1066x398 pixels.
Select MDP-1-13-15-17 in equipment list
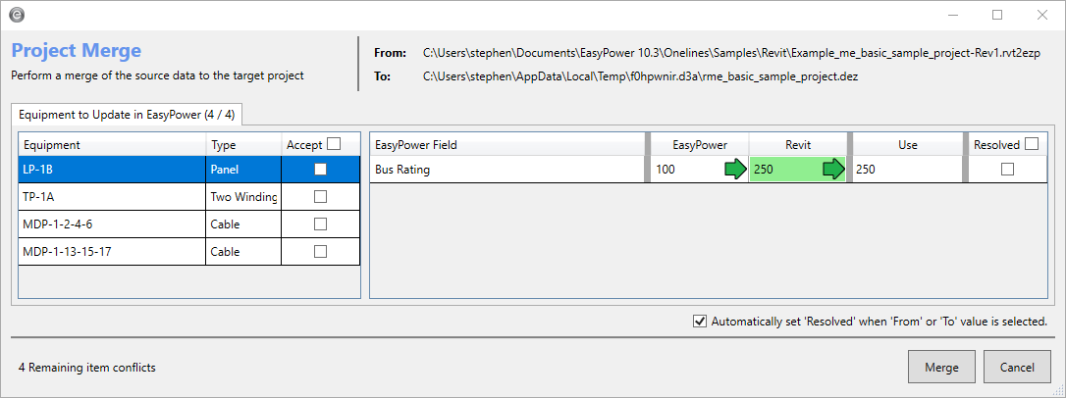click(111, 252)
